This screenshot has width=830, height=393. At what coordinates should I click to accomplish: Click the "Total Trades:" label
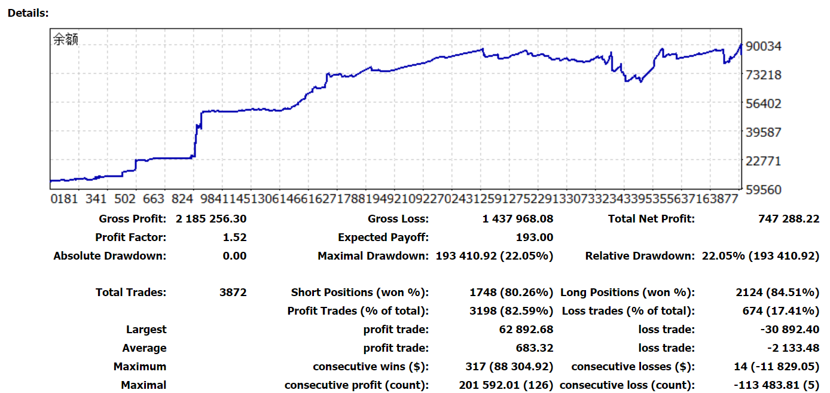coord(131,293)
